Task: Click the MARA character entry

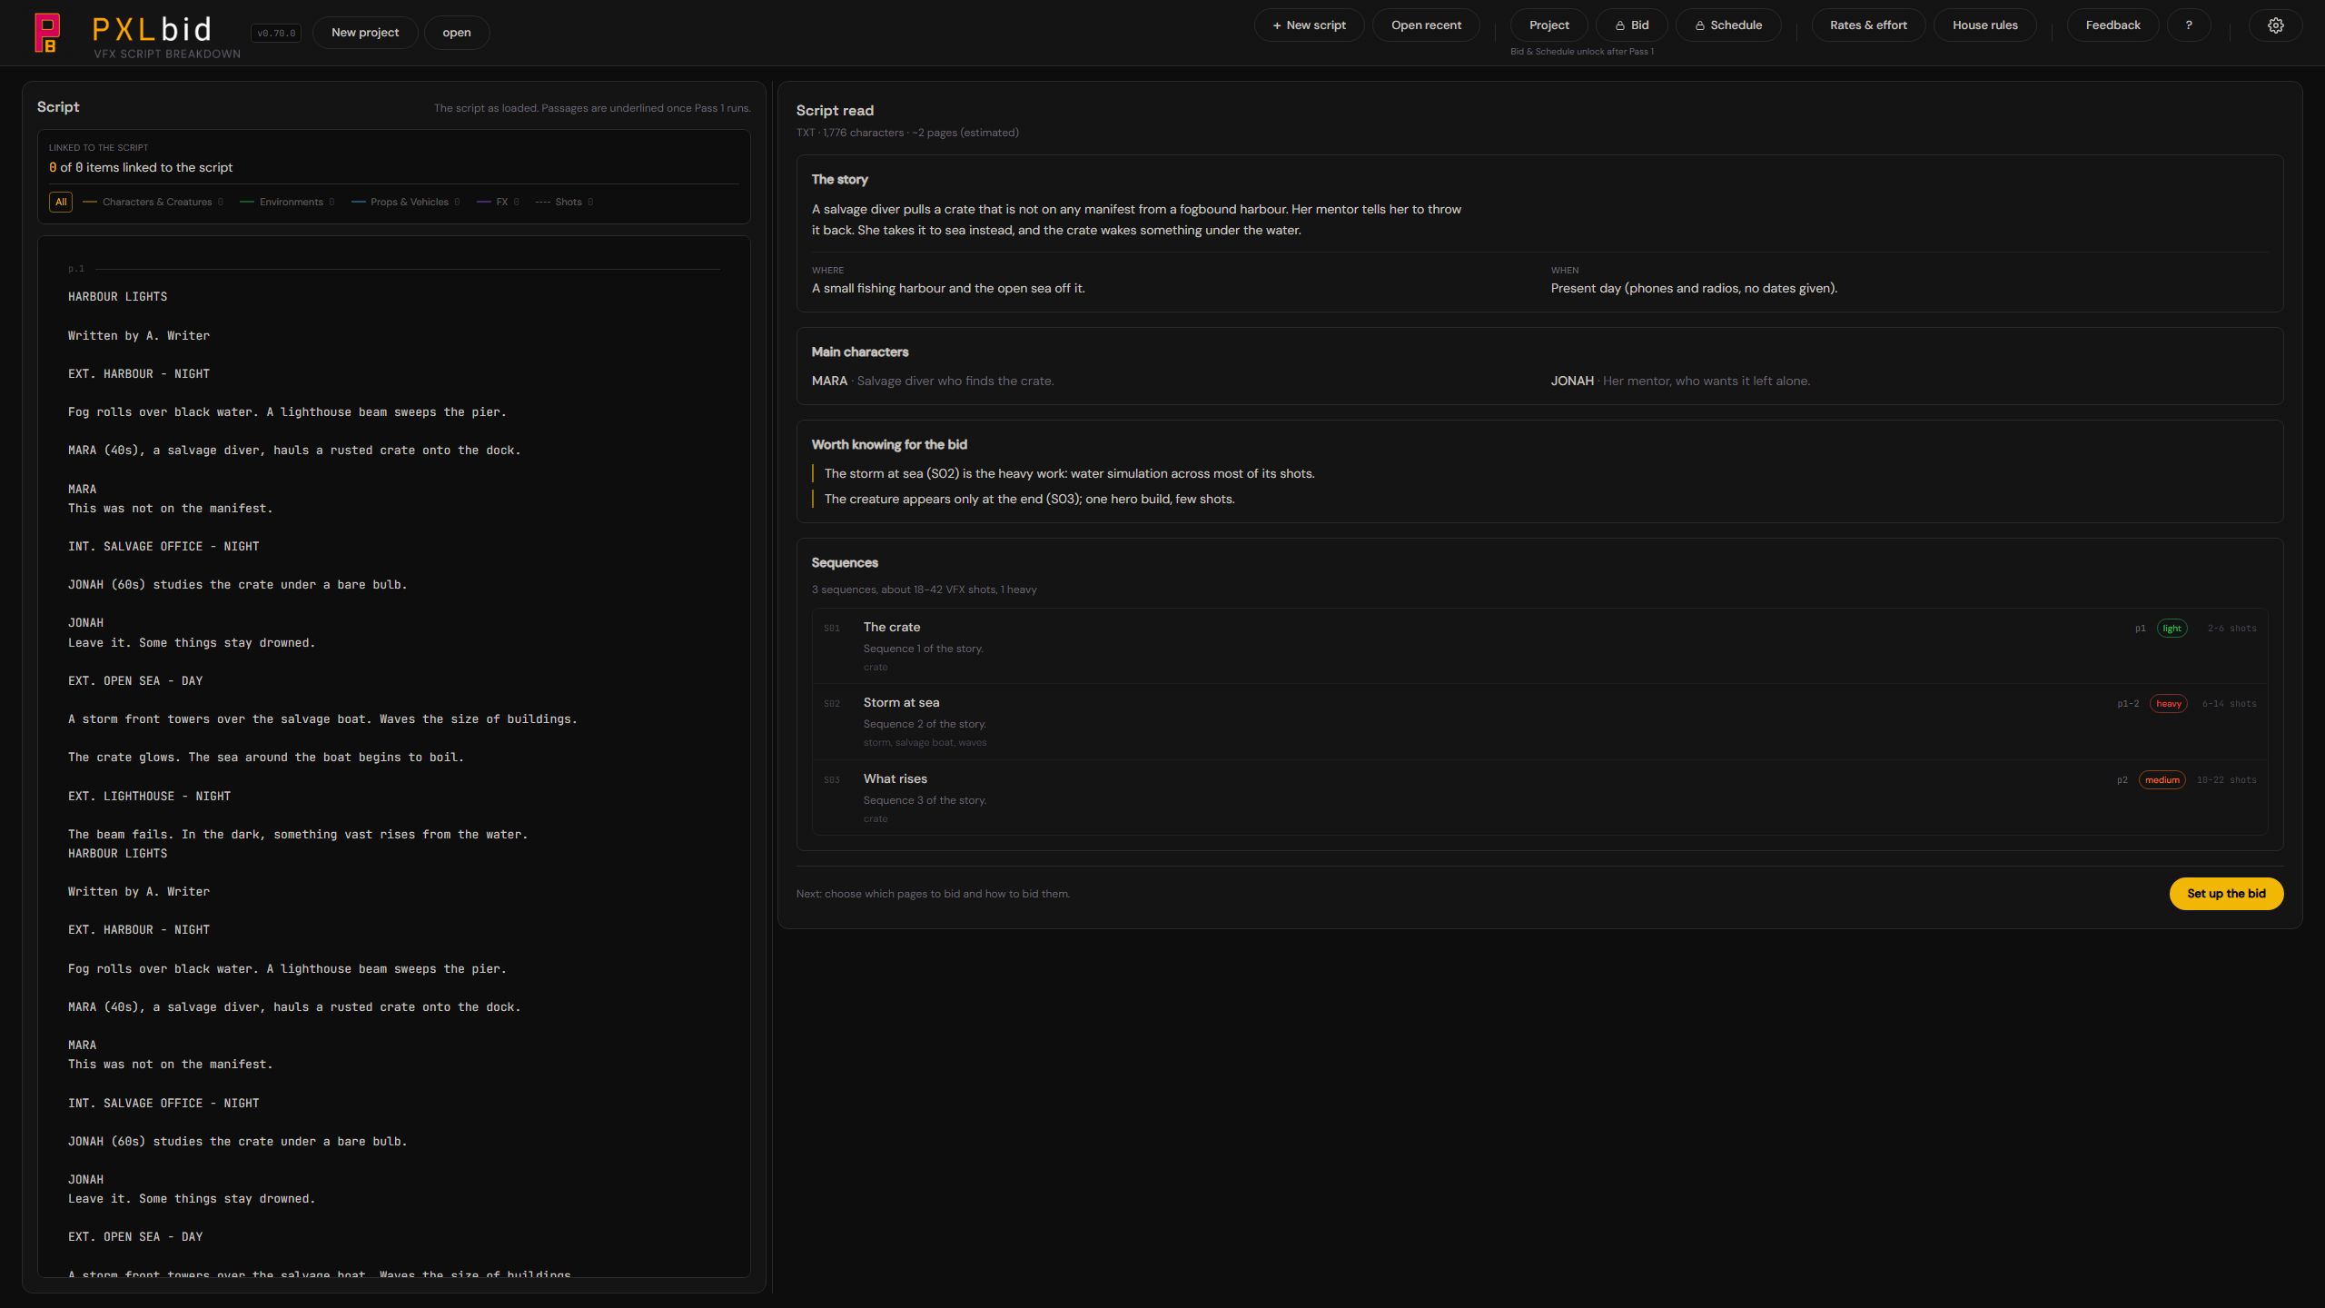Action: point(933,381)
